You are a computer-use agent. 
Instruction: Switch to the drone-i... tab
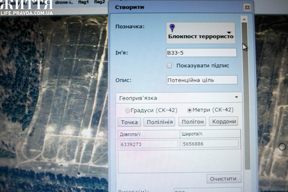click(x=63, y=2)
